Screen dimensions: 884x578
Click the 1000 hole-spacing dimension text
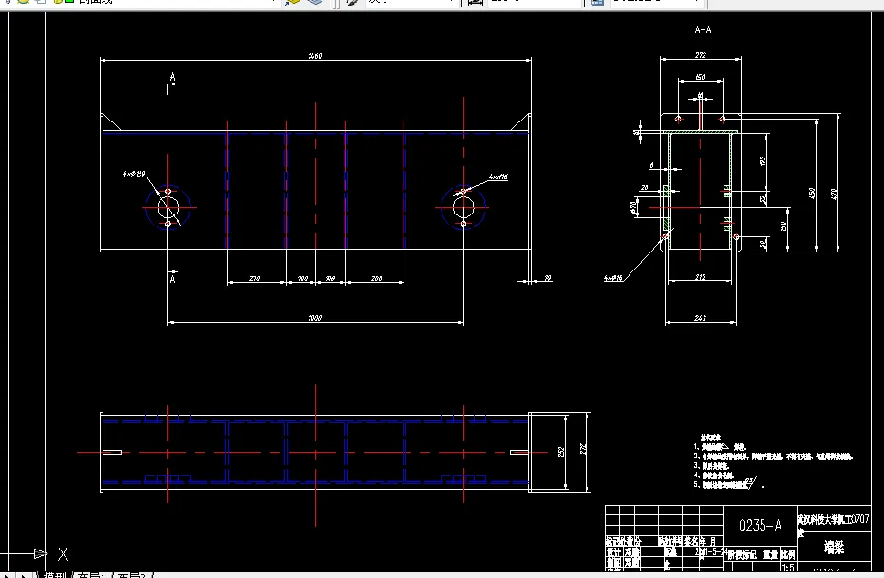[x=314, y=318]
